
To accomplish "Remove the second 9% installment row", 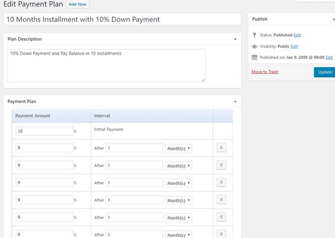I will (222, 165).
